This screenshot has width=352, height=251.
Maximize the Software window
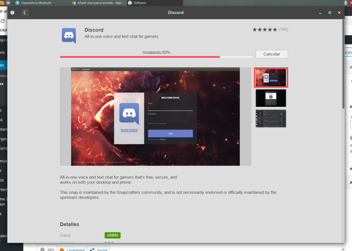[x=330, y=13]
